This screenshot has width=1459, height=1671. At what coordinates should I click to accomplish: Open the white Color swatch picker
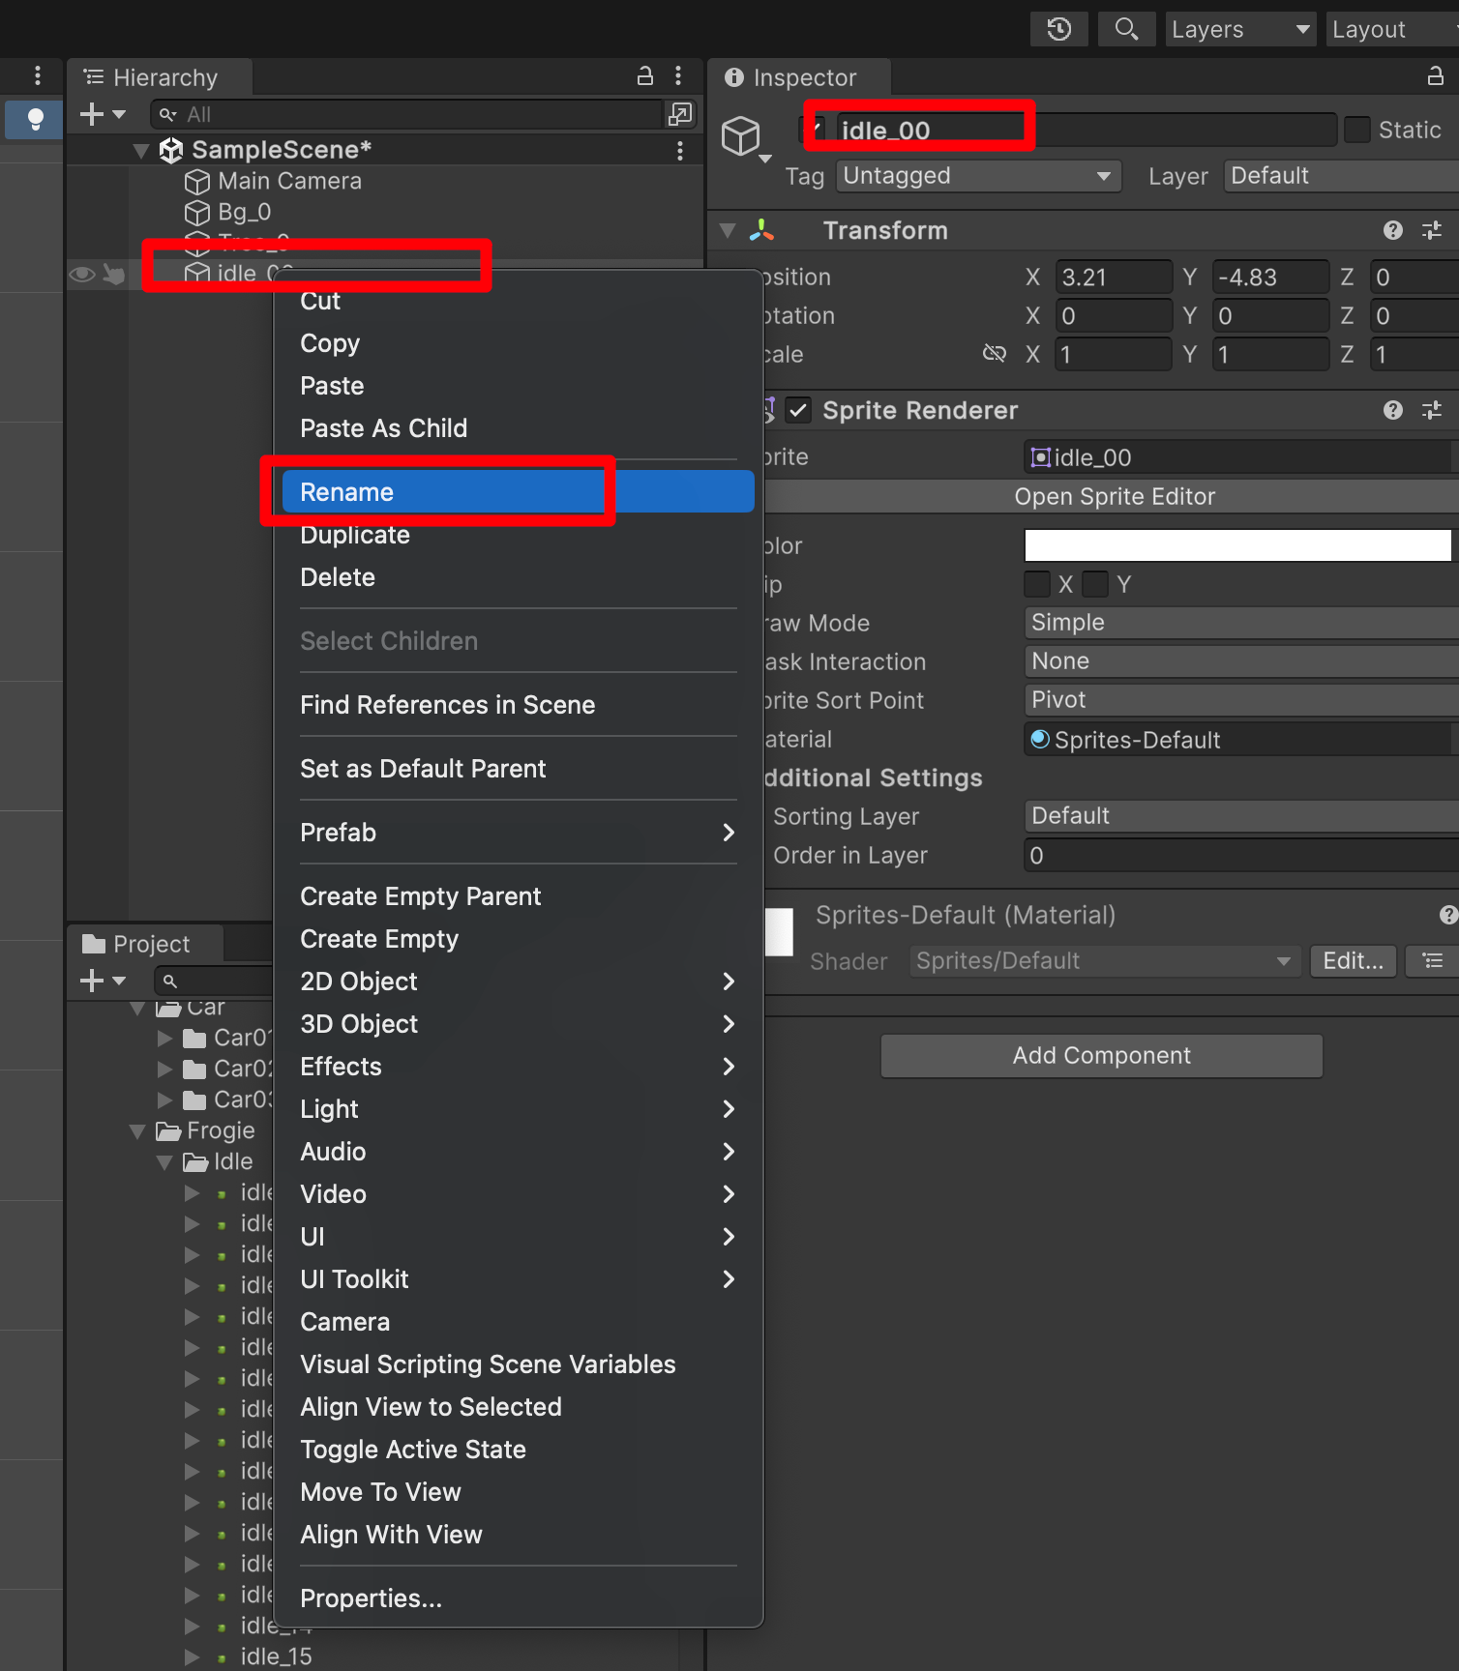[1238, 545]
